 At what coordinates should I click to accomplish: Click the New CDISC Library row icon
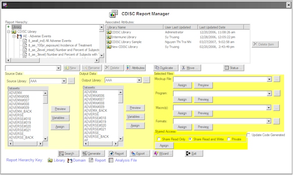[x=109, y=47]
